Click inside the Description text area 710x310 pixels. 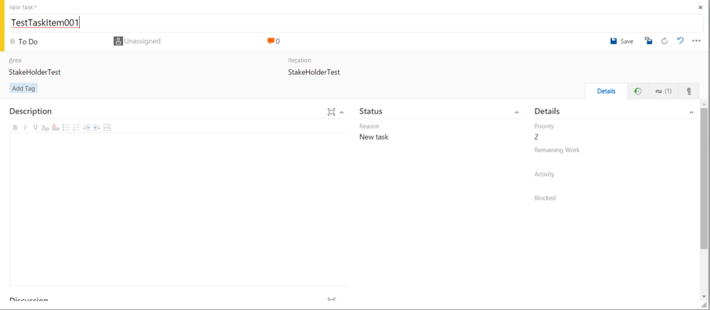[x=178, y=209]
